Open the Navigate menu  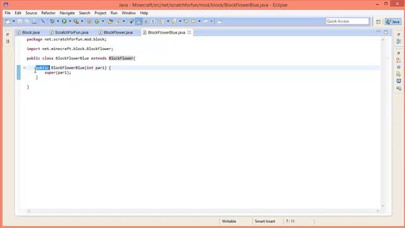point(67,13)
